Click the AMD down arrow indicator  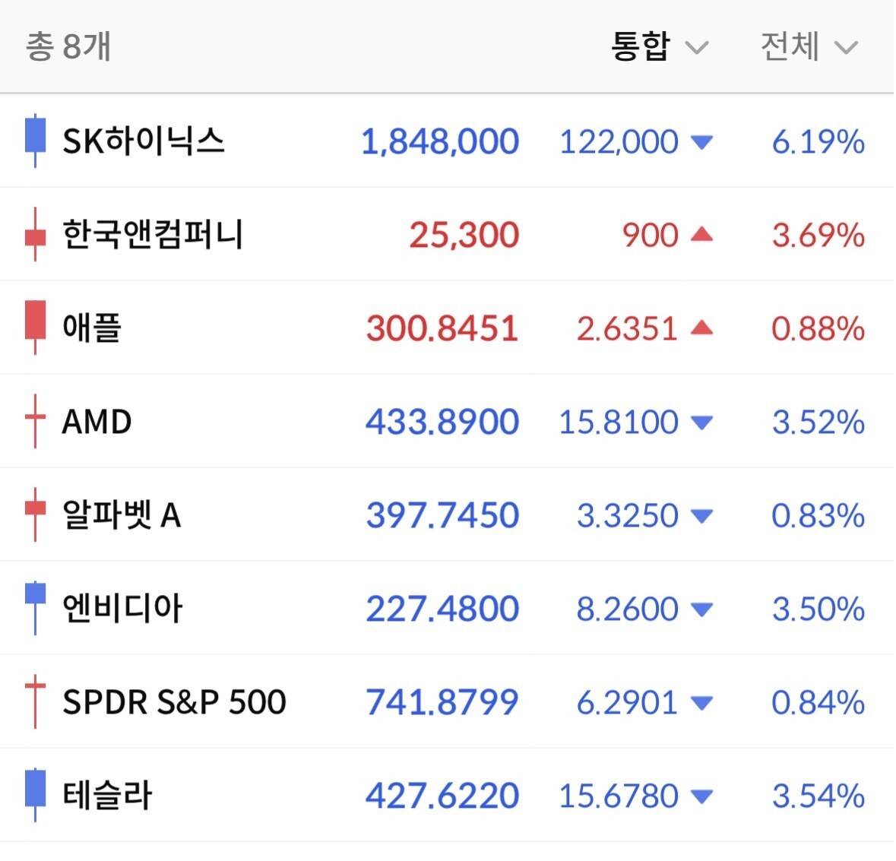click(701, 423)
